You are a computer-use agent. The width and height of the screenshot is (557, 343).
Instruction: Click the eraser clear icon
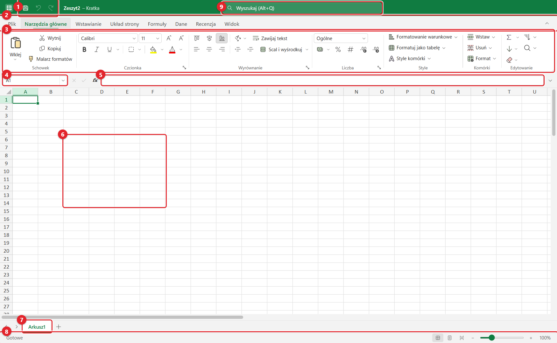click(x=509, y=59)
